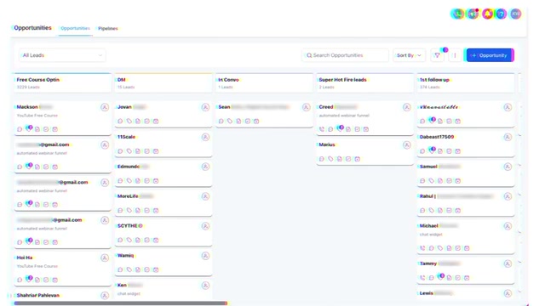Open the notes icon on 11Scale card

(x=138, y=151)
